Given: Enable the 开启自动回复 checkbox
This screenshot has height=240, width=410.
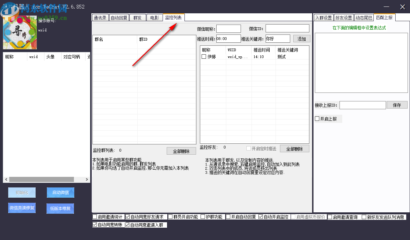Looking at the screenshot, I should click(228, 217).
